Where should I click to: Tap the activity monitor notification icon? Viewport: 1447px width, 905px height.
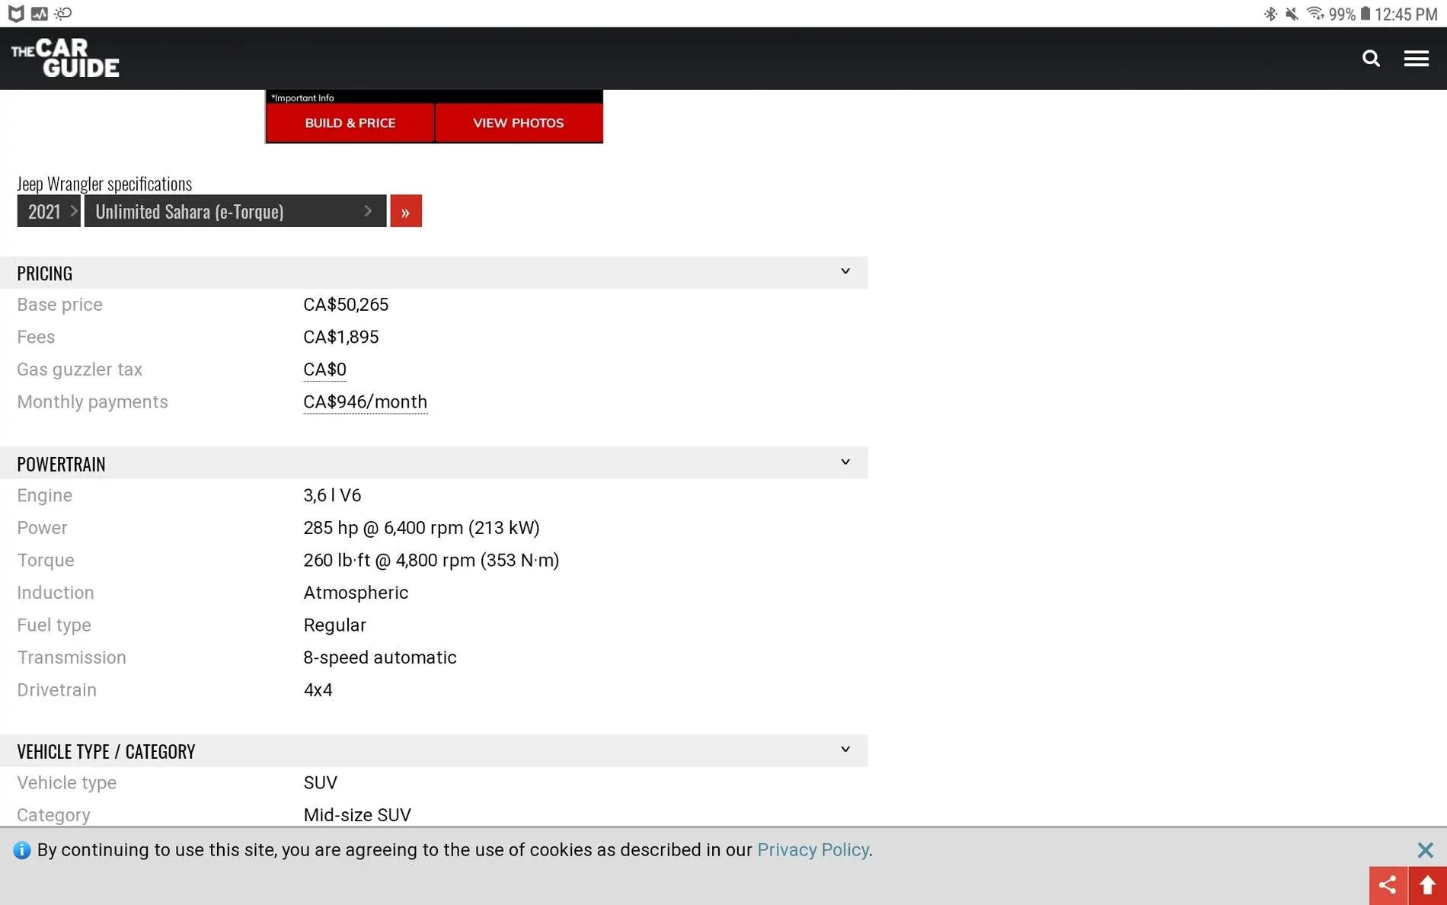click(39, 14)
